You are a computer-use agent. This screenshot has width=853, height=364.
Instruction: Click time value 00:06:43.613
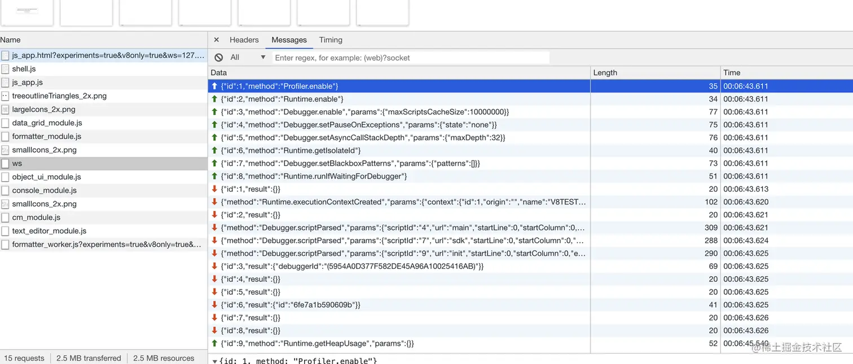[x=746, y=189]
